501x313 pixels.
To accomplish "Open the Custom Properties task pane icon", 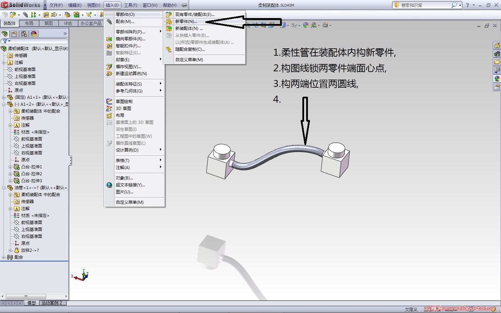I will 497,87.
